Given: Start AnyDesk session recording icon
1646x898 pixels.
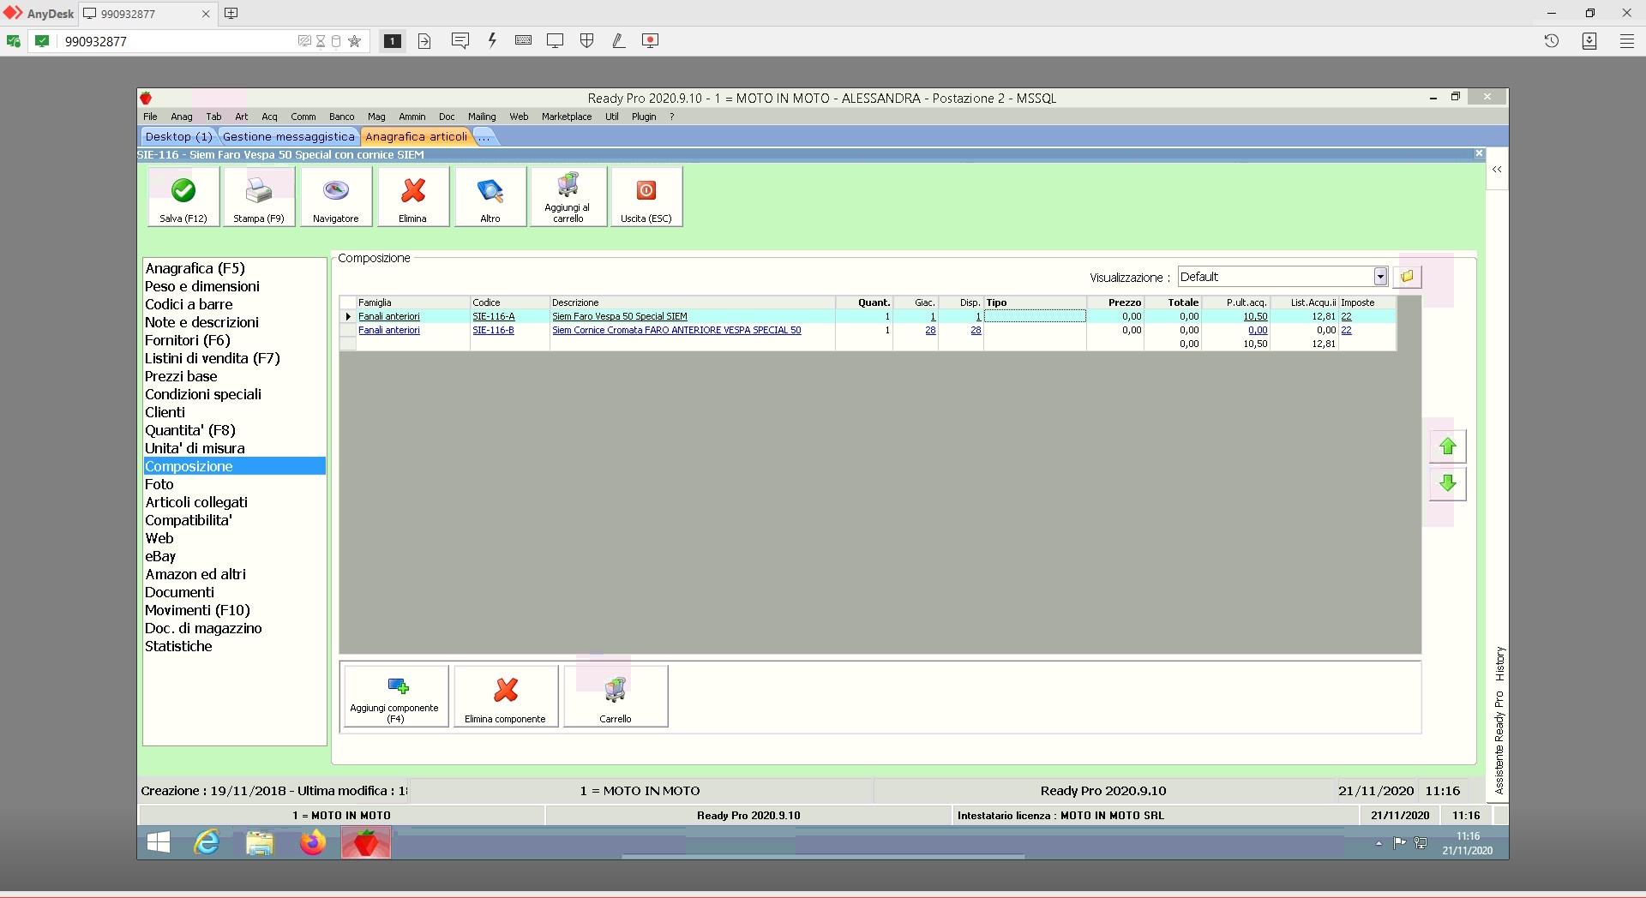Looking at the screenshot, I should 650,40.
